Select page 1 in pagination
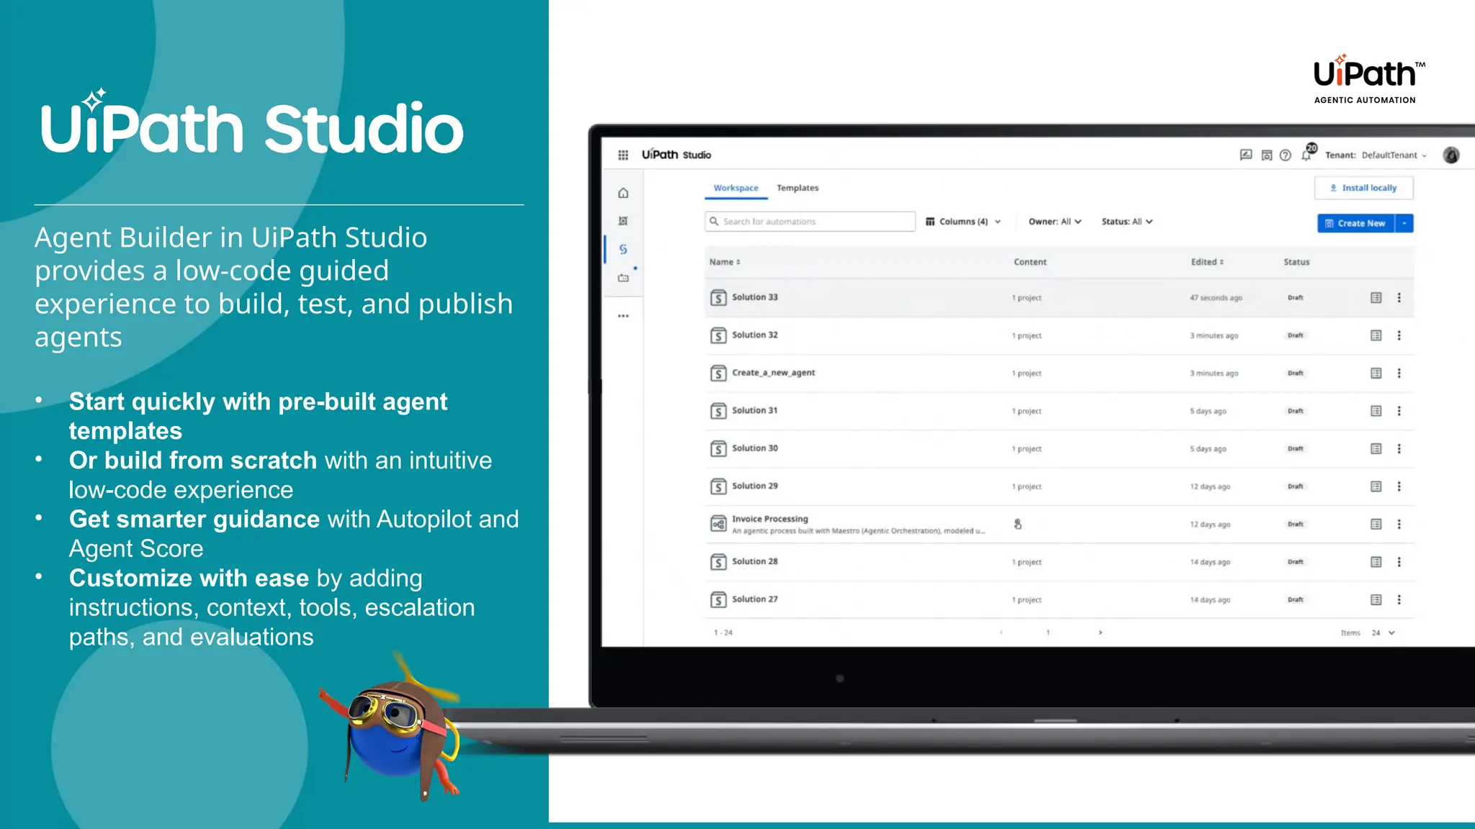1475x829 pixels. pos(1048,633)
